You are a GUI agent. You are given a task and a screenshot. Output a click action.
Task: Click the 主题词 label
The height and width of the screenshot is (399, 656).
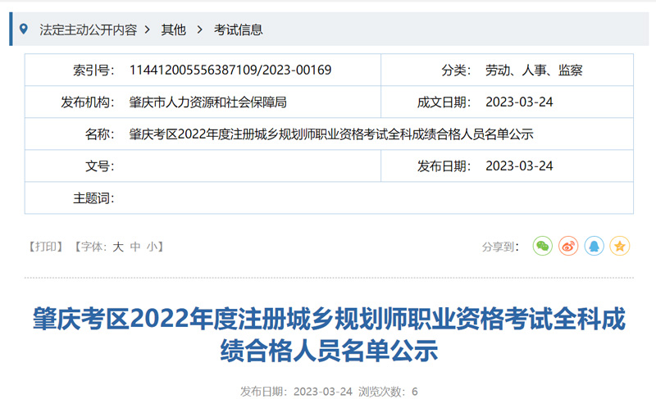click(93, 198)
